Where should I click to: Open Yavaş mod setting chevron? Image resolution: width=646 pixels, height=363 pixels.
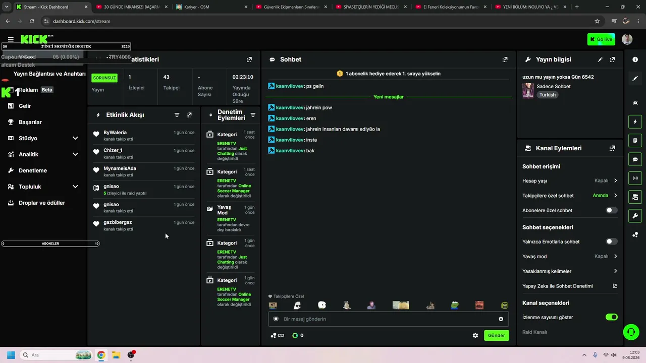click(x=616, y=256)
